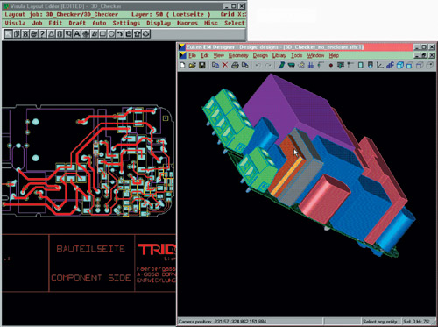Click 'Select any entity' in status bar
This screenshot has width=438, height=327.
tap(379, 322)
